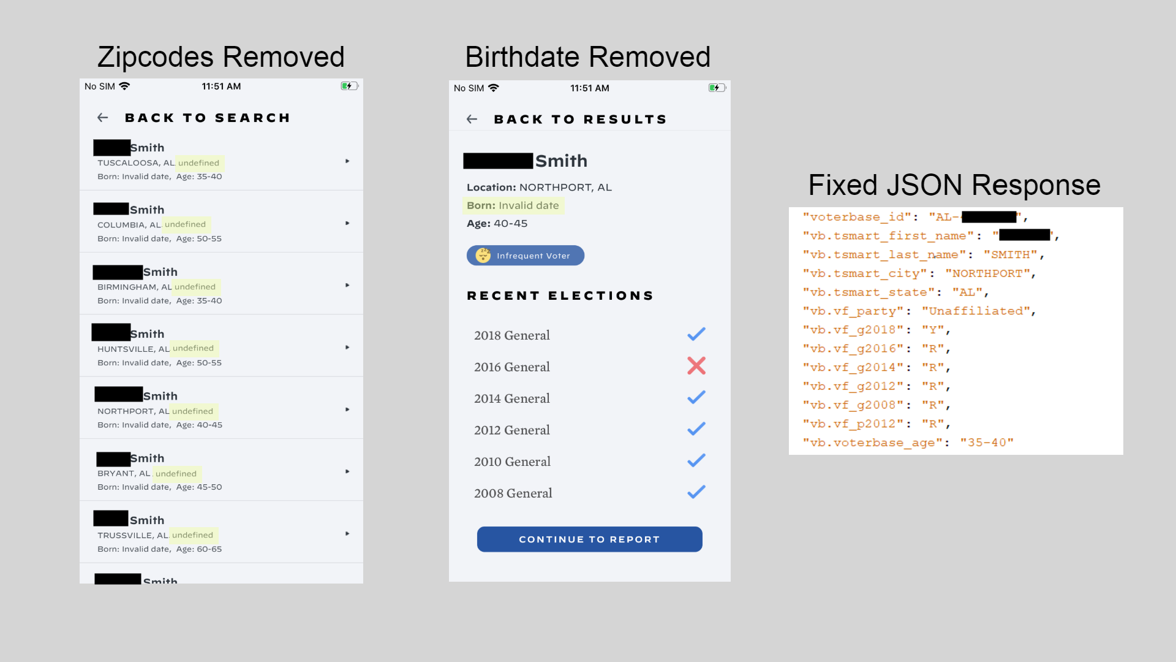Click the battery icon in left phone status bar
1176x662 pixels.
pyautogui.click(x=349, y=86)
